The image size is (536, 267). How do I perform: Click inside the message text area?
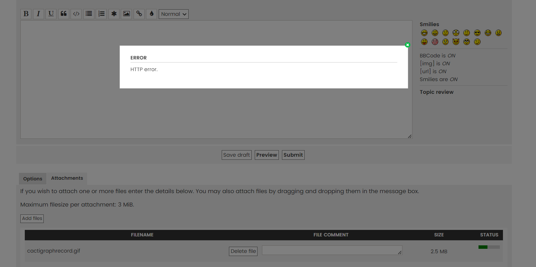pyautogui.click(x=216, y=80)
